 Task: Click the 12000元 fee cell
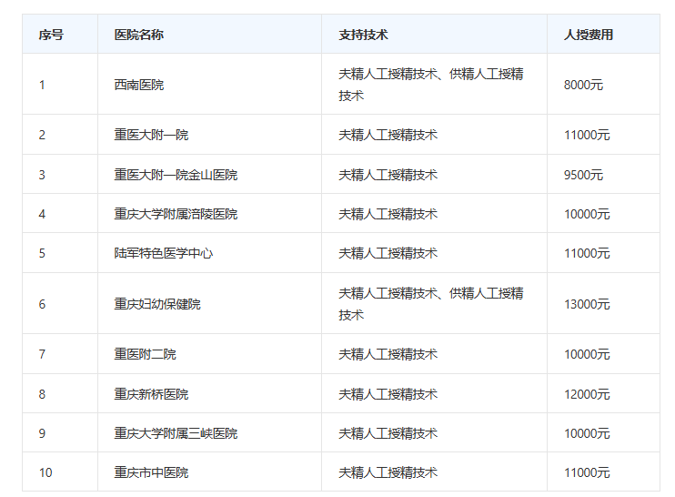pos(587,394)
